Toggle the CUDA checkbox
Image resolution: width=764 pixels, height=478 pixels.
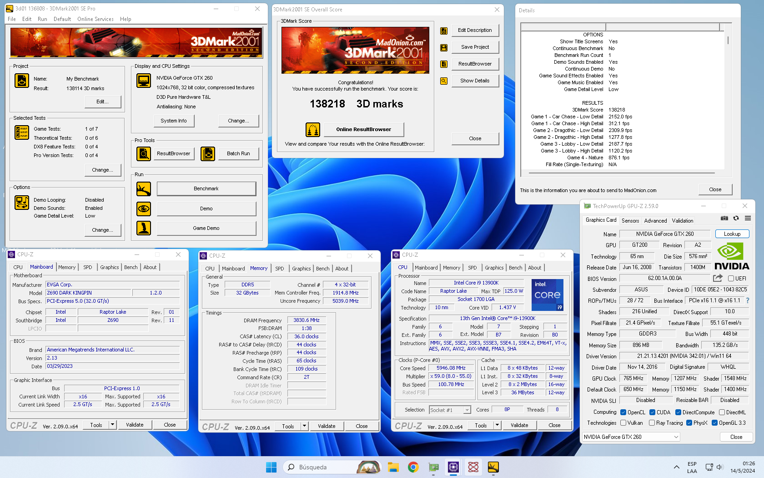[x=652, y=412]
